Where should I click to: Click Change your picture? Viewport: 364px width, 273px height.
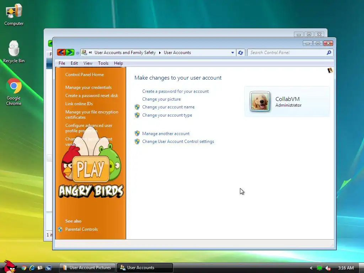click(161, 99)
